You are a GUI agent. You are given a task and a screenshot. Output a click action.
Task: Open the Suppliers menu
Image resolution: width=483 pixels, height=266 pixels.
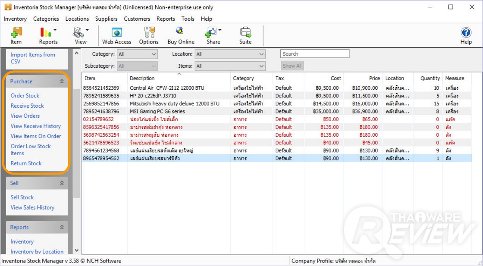106,19
